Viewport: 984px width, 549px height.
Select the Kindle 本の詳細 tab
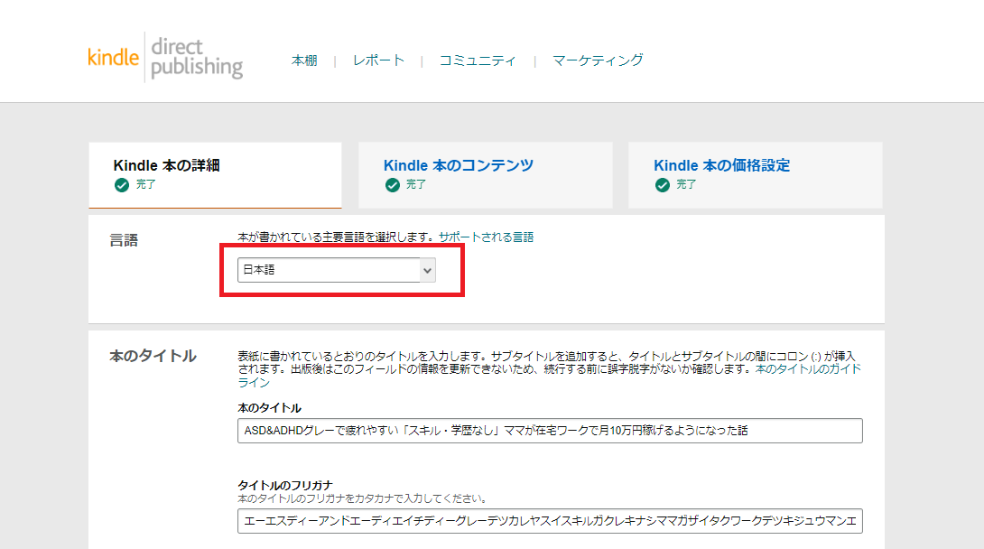point(215,174)
